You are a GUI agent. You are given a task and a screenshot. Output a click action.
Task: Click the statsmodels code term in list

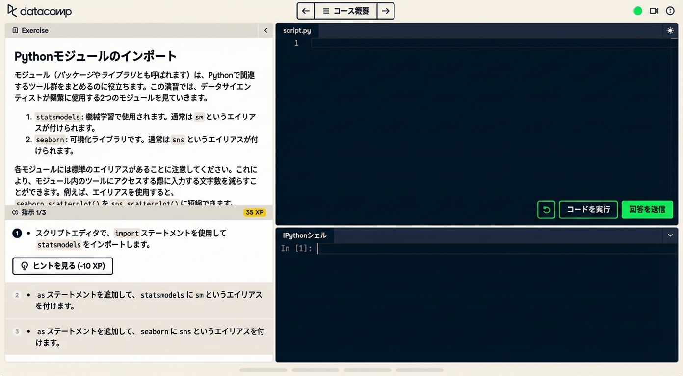[x=58, y=117]
